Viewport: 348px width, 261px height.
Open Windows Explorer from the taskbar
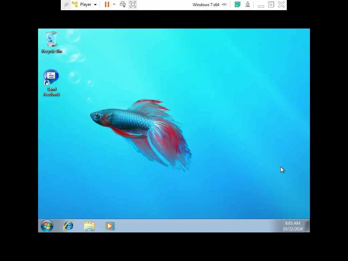tap(89, 226)
